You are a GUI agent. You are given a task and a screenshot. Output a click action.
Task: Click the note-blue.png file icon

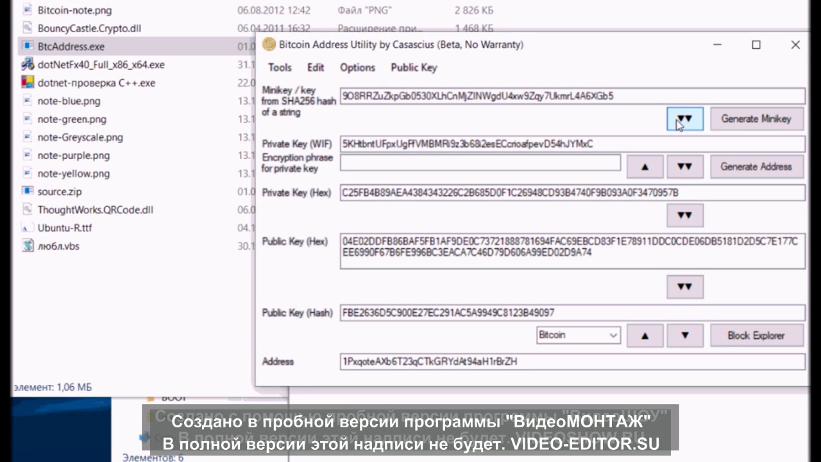point(28,101)
